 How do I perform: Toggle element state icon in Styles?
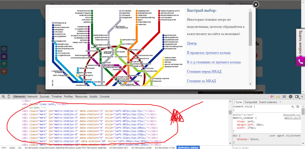(x=298, y=107)
